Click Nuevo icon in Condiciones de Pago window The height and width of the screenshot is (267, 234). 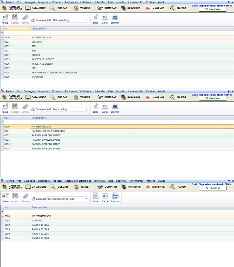[x=5, y=196]
